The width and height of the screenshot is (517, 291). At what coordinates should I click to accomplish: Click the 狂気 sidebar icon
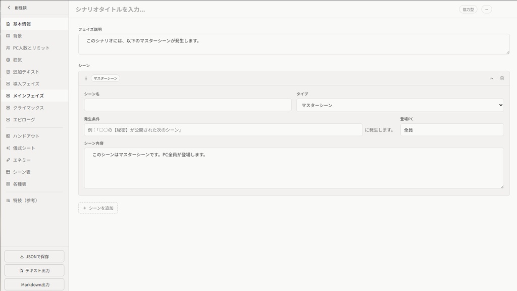coord(8,60)
